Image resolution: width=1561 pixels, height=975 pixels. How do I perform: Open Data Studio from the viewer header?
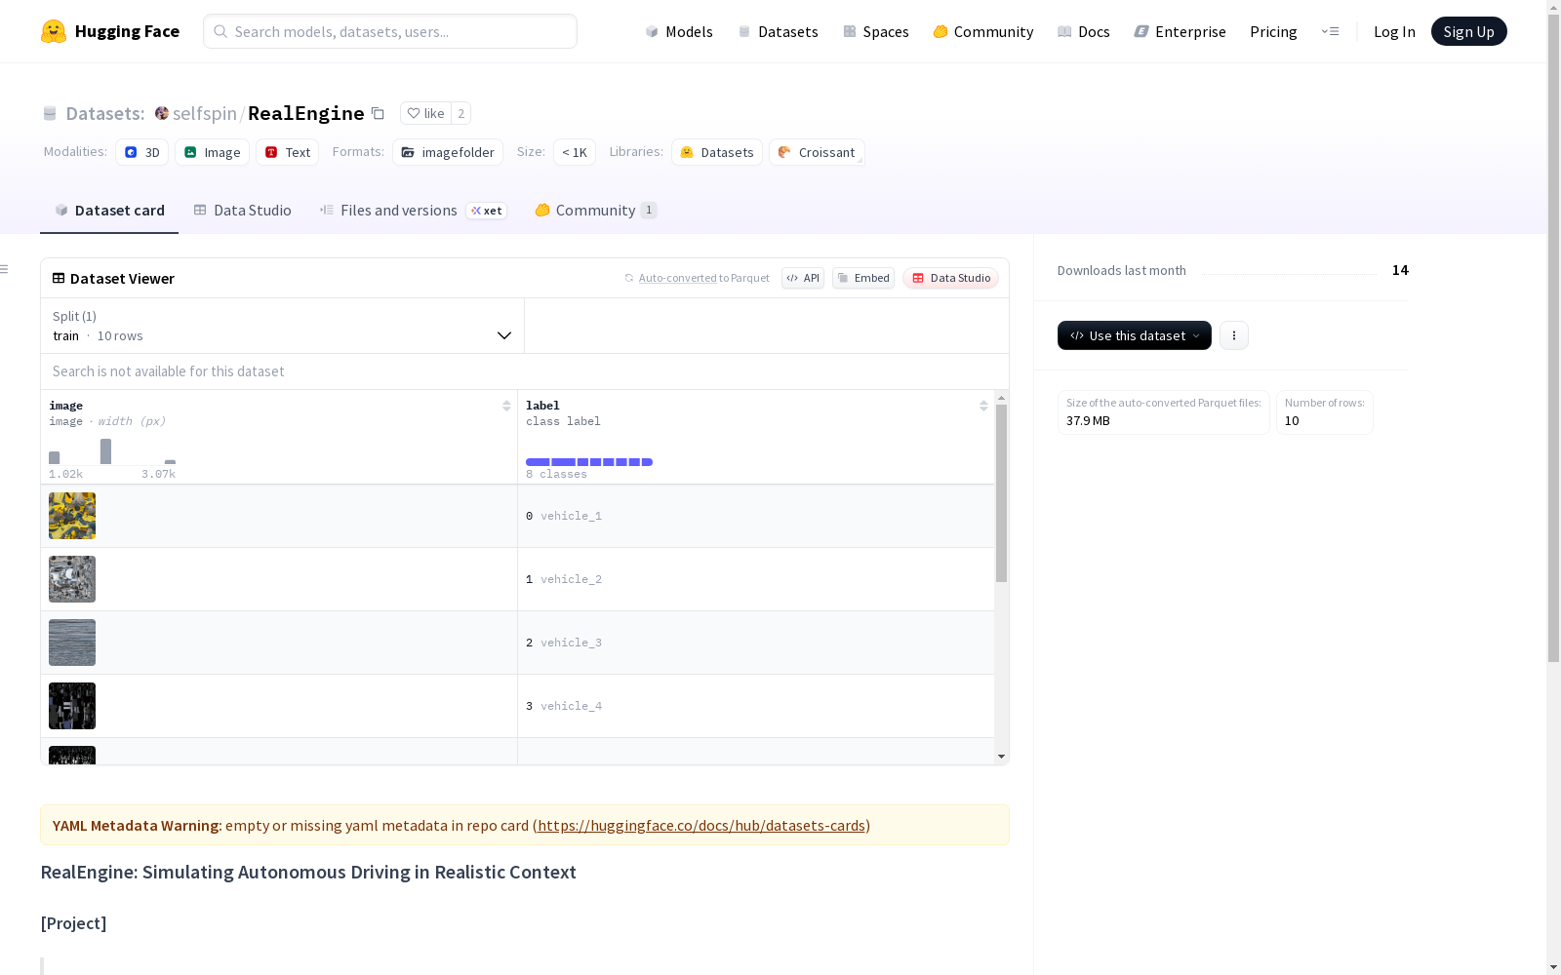(x=951, y=278)
